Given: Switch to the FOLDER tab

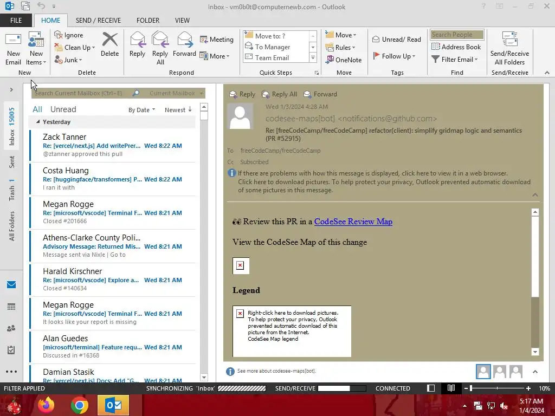Looking at the screenshot, I should click(148, 21).
